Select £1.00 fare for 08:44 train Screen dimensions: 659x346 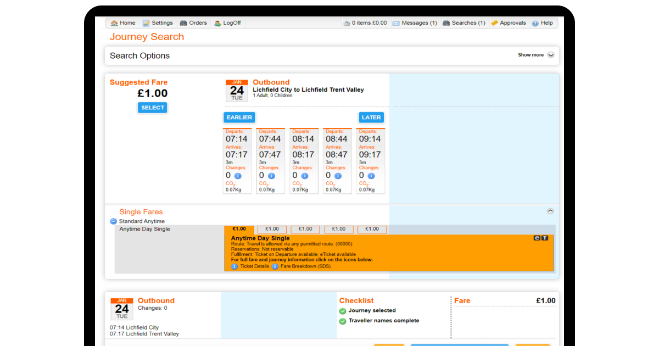pyautogui.click(x=339, y=229)
